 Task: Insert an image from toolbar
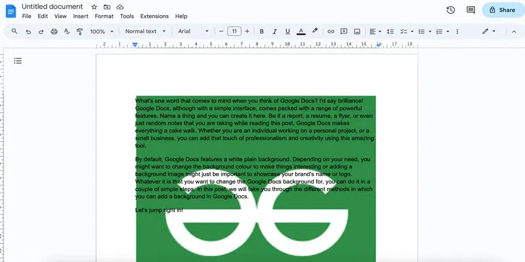357,31
